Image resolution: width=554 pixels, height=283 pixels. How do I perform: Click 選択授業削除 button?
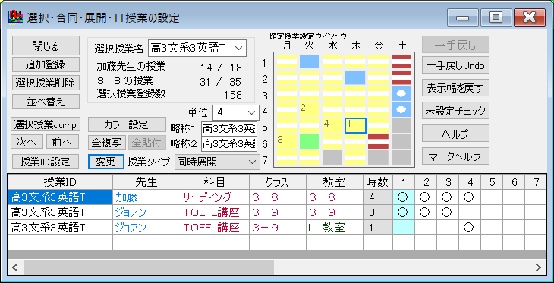pos(46,83)
